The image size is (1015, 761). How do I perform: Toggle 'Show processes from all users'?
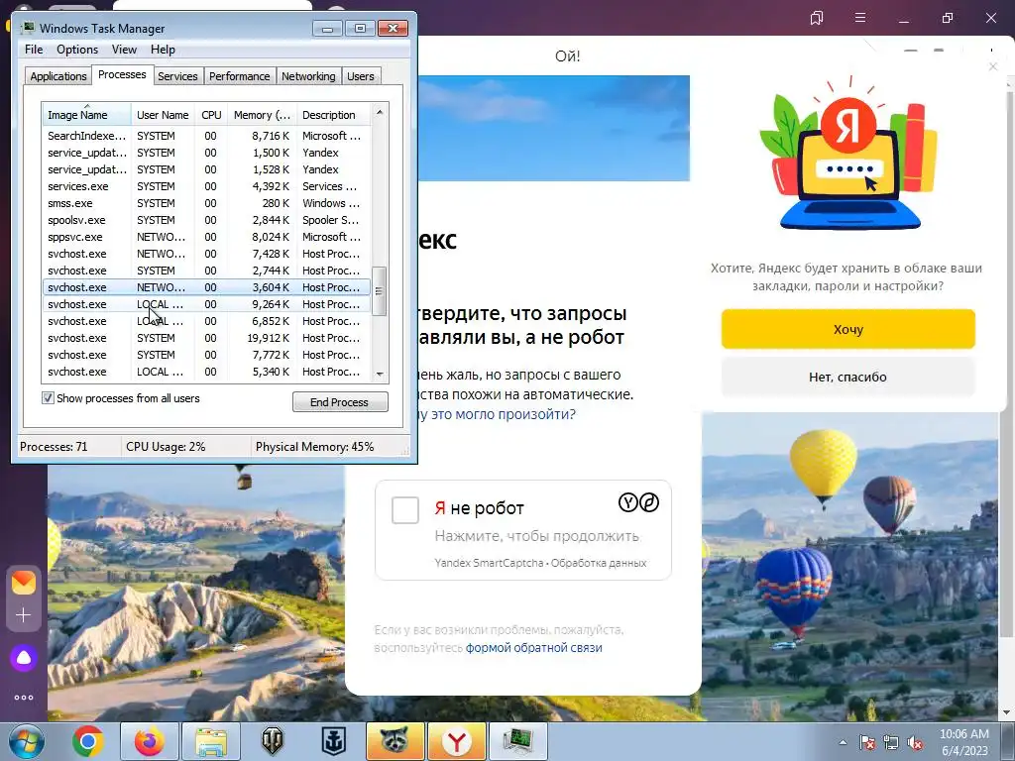click(x=48, y=398)
